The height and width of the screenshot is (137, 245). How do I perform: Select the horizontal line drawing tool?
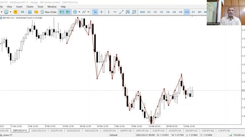115,12
